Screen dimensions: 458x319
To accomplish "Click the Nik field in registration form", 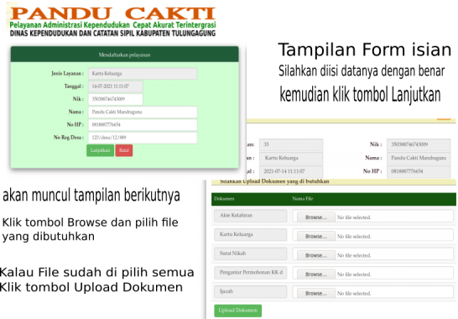I will pos(116,99).
